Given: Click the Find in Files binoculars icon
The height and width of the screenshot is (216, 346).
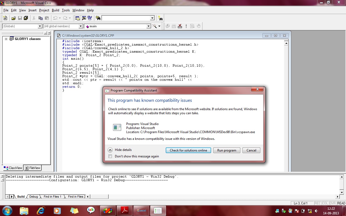Looking at the screenshot, I should 98,18.
